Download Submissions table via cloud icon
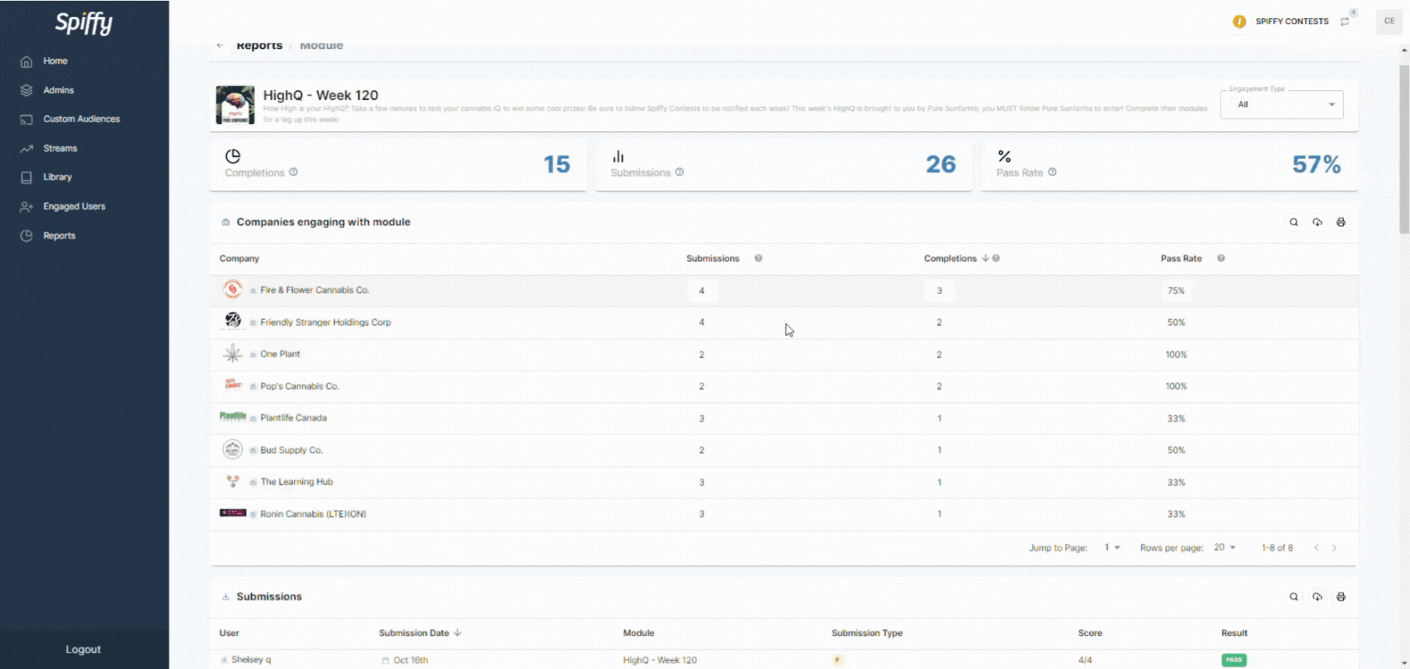The width and height of the screenshot is (1410, 669). [1317, 597]
